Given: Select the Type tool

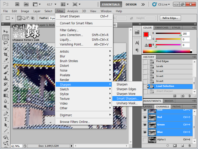Looking at the screenshot, I should pos(6,119).
